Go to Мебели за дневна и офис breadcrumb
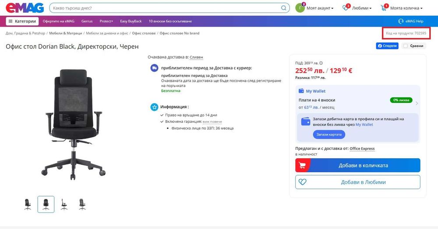Screen dimensions: 438x229 point(107,33)
